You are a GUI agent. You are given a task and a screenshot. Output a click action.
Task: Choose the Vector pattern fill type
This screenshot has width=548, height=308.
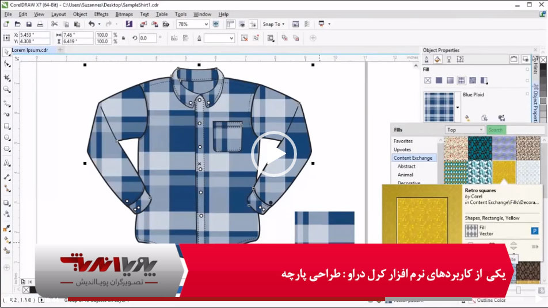click(x=461, y=80)
